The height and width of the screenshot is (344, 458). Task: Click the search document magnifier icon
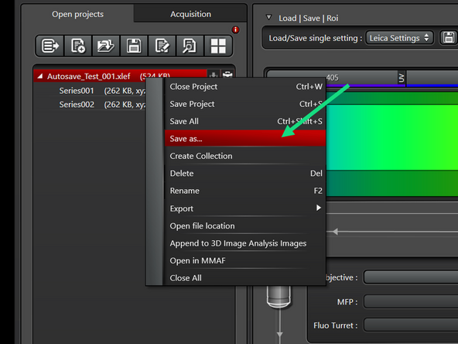click(190, 46)
